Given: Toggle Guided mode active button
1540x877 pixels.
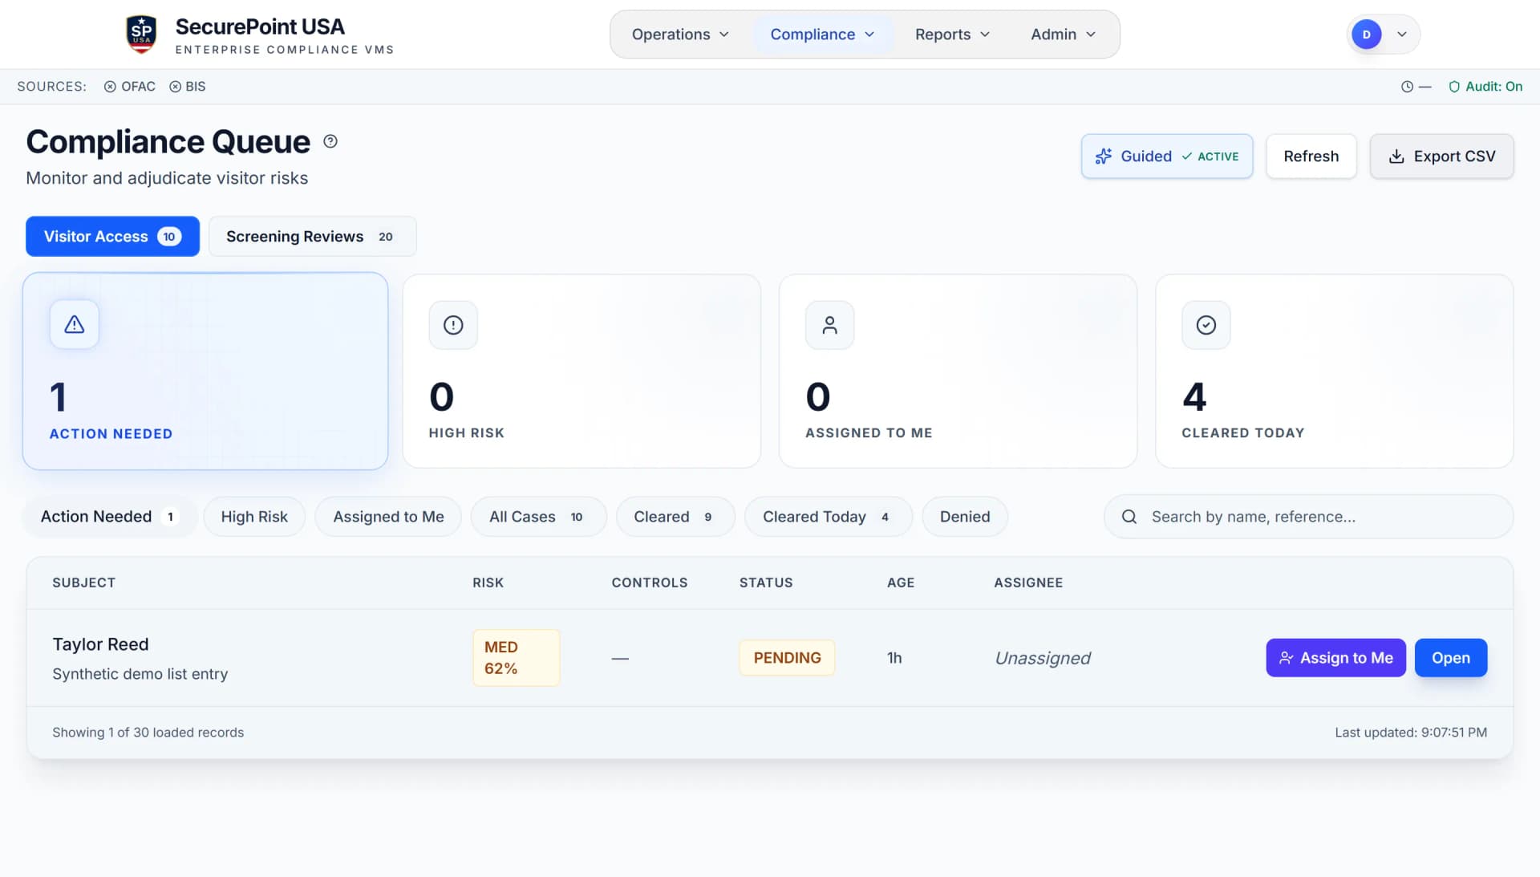Looking at the screenshot, I should pyautogui.click(x=1167, y=156).
